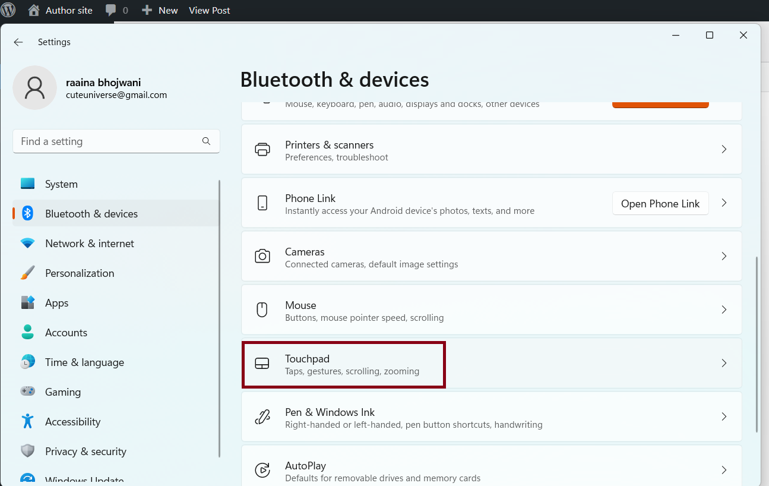Click the Touchpad icon
Viewport: 769px width, 486px height.
pyautogui.click(x=262, y=364)
